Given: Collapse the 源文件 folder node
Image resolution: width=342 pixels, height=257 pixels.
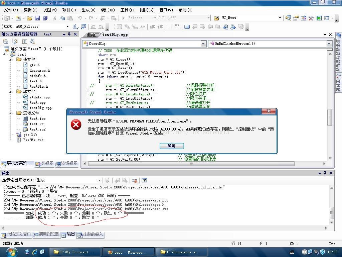Looking at the screenshot, I should coord(10,92).
